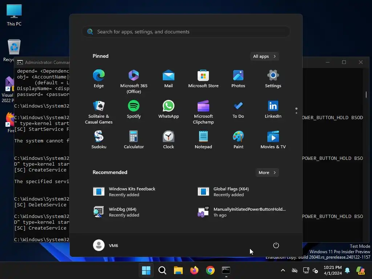Open the Paint app
The height and width of the screenshot is (279, 372).
coord(238,140)
